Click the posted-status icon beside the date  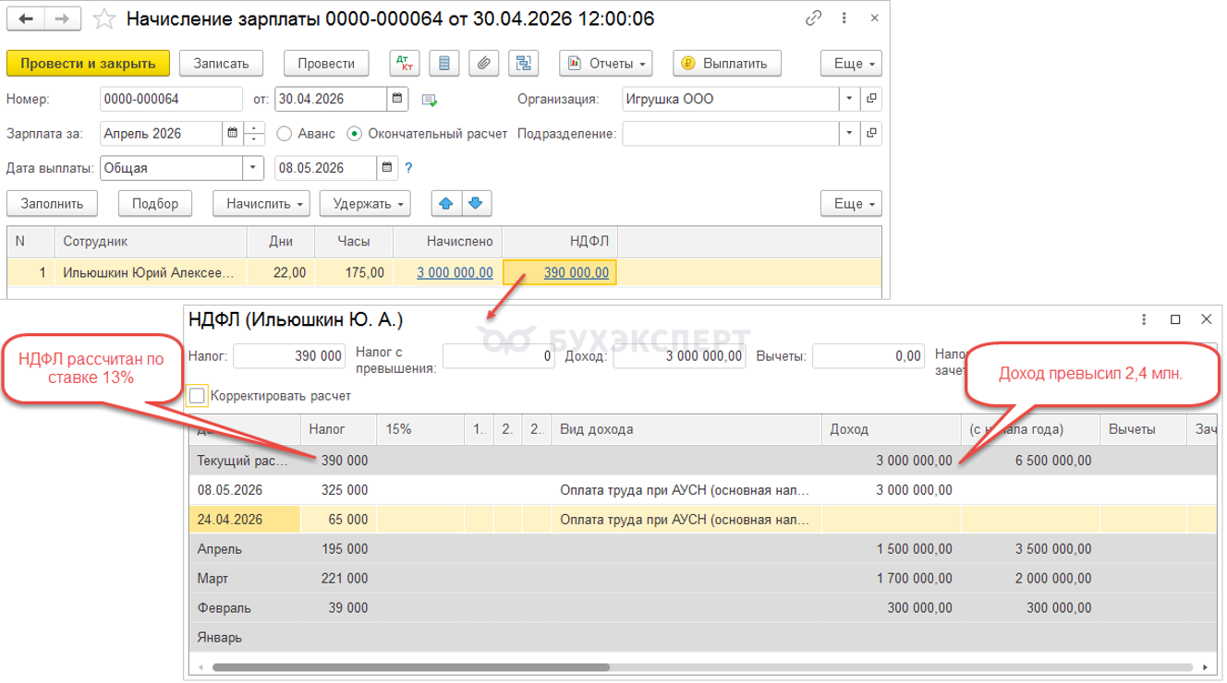[430, 100]
